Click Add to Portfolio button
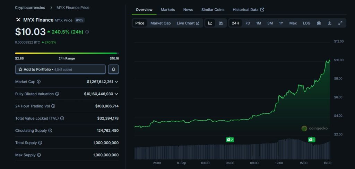Viewport: 355px width, 169px height. 60,69
